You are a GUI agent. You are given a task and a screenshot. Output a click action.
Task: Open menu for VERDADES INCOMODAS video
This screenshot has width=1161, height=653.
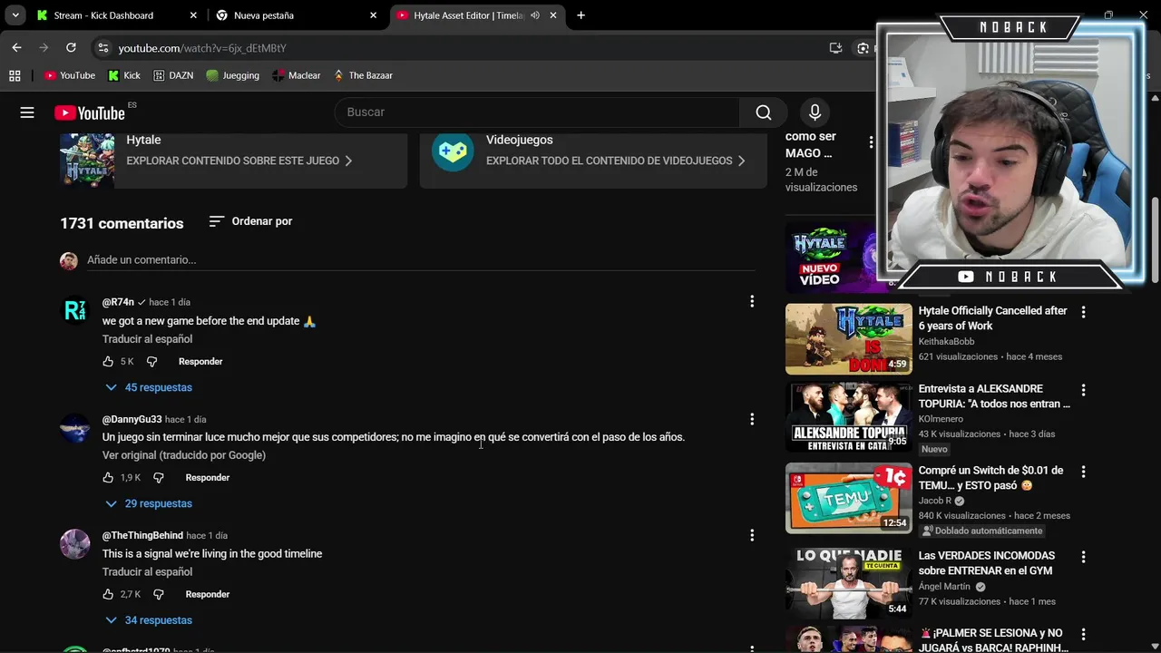1083,557
